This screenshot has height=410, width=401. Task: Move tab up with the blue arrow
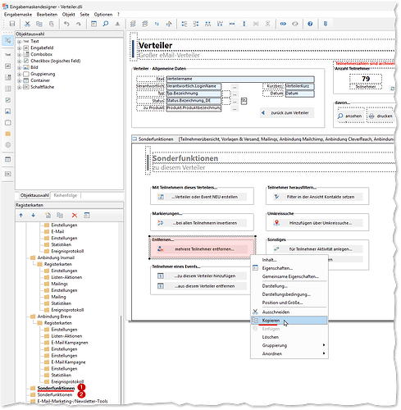(x=21, y=216)
